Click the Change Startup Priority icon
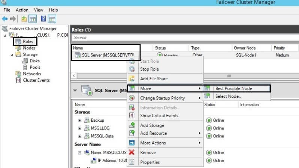The image size is (299, 168). (x=132, y=98)
